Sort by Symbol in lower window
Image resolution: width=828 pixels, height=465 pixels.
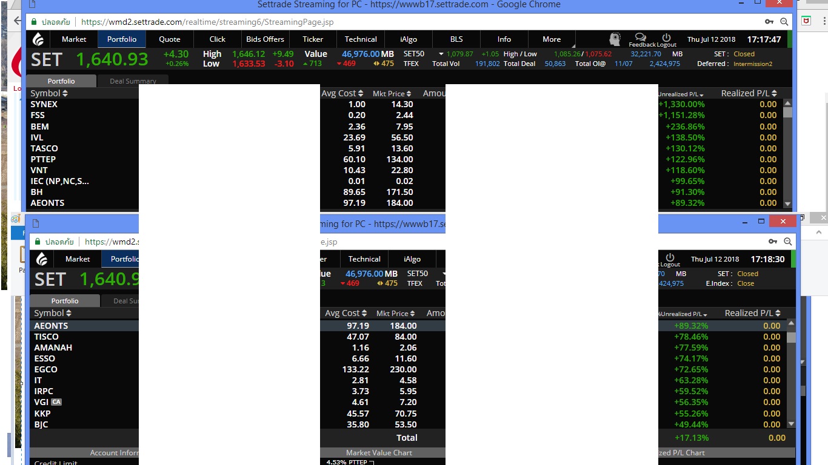tap(53, 313)
